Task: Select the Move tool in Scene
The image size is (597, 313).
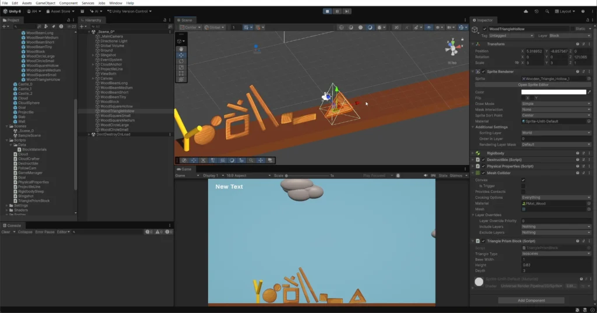Action: point(181,55)
